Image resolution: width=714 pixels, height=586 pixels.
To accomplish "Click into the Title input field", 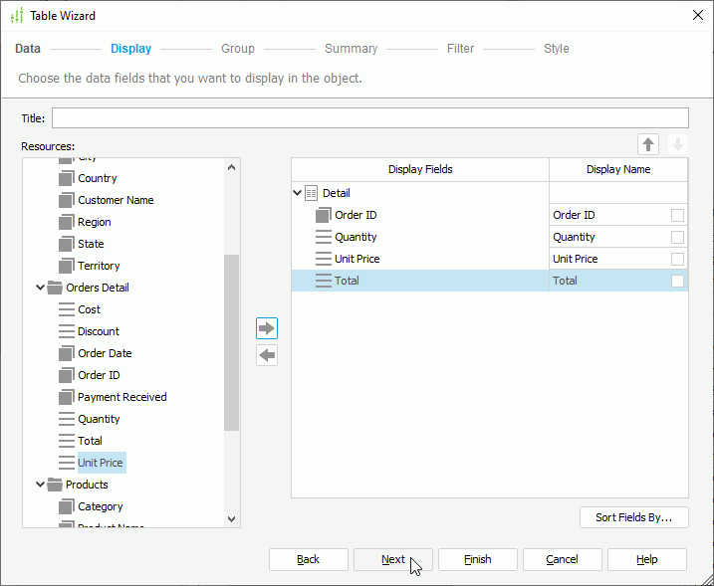I will (x=369, y=117).
